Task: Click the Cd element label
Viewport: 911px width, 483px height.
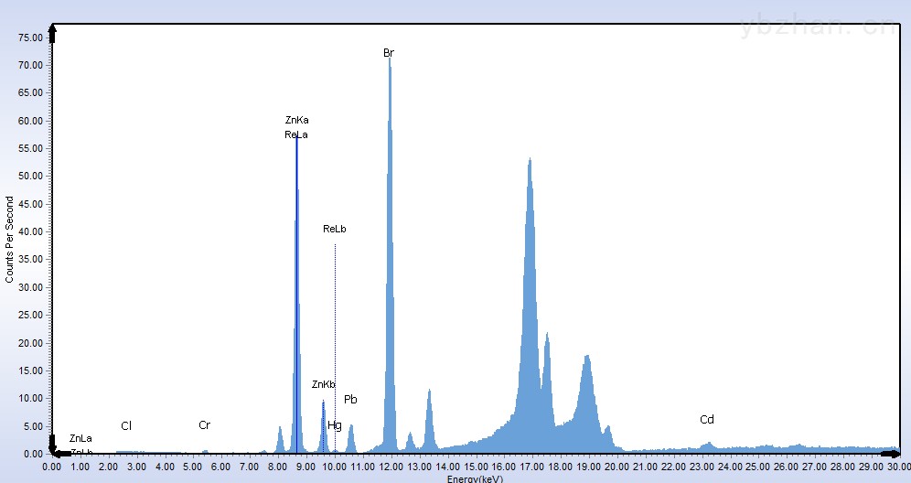Action: click(707, 420)
